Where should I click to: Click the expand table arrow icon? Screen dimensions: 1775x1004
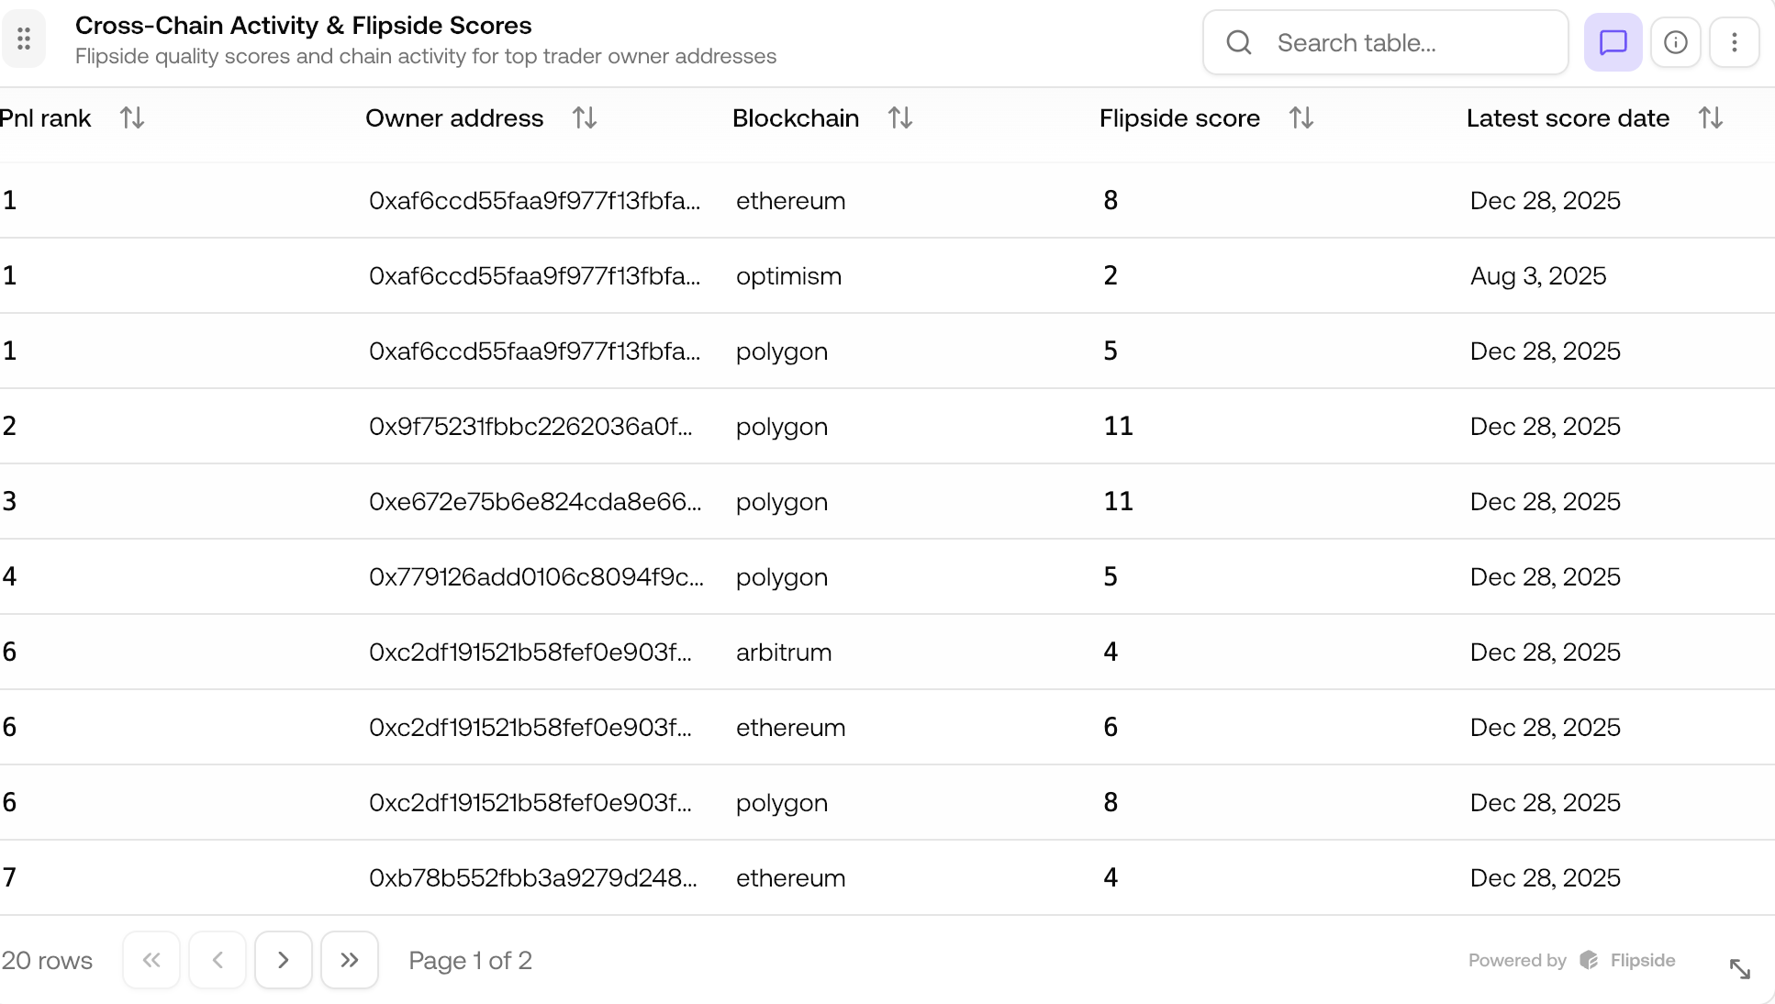tap(1739, 969)
